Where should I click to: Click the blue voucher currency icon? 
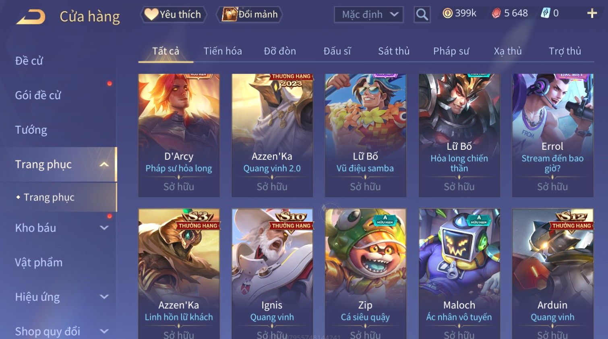tap(545, 13)
